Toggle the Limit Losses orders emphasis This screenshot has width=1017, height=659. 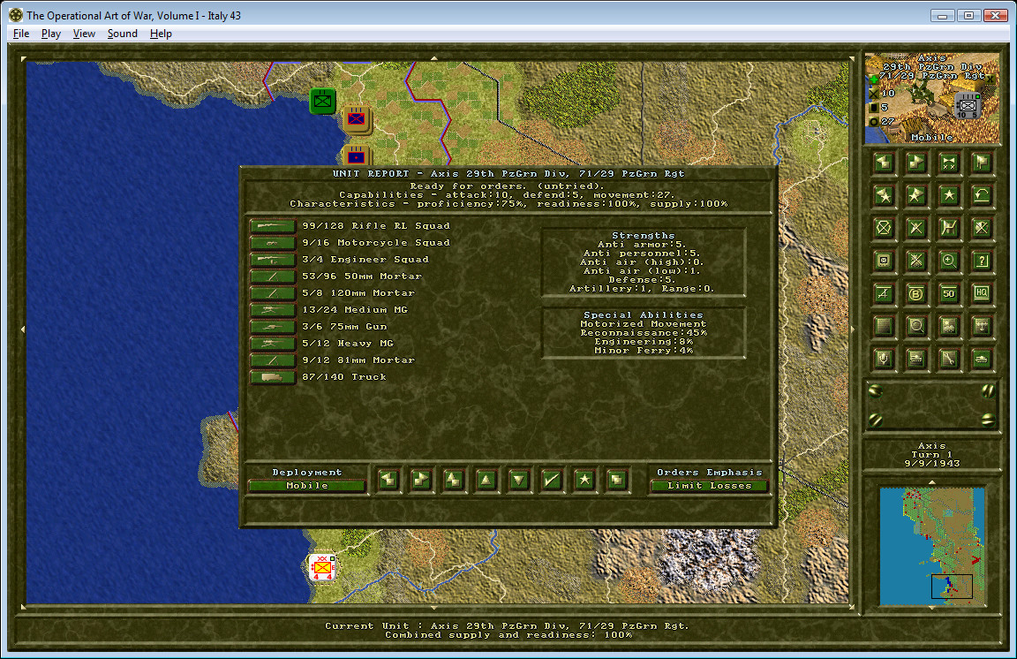(709, 486)
